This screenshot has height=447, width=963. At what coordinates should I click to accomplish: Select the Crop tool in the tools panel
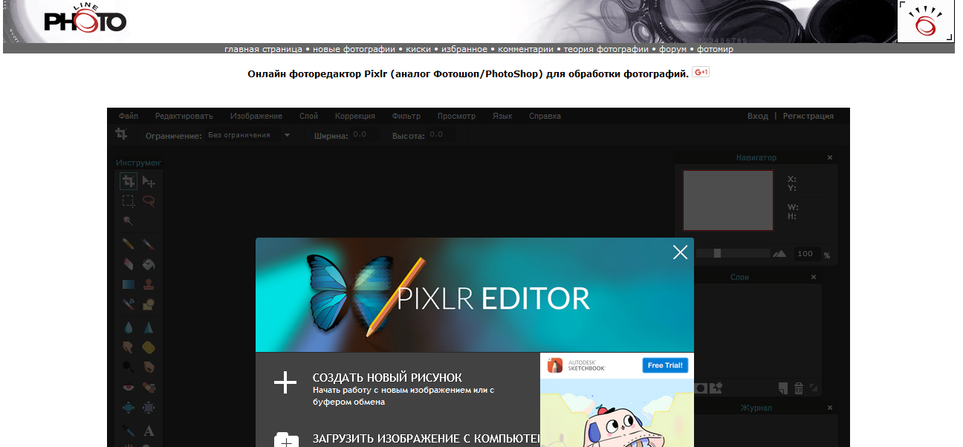point(129,181)
